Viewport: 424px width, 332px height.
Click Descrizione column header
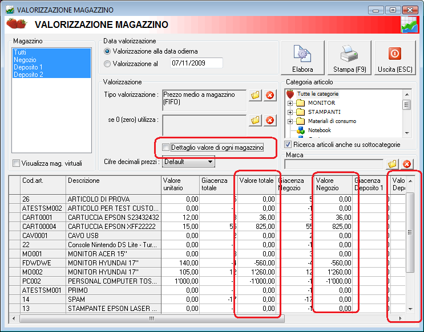coord(114,185)
